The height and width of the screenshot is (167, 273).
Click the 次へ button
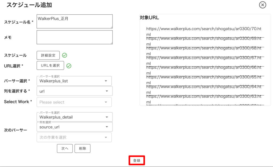pyautogui.click(x=65, y=149)
